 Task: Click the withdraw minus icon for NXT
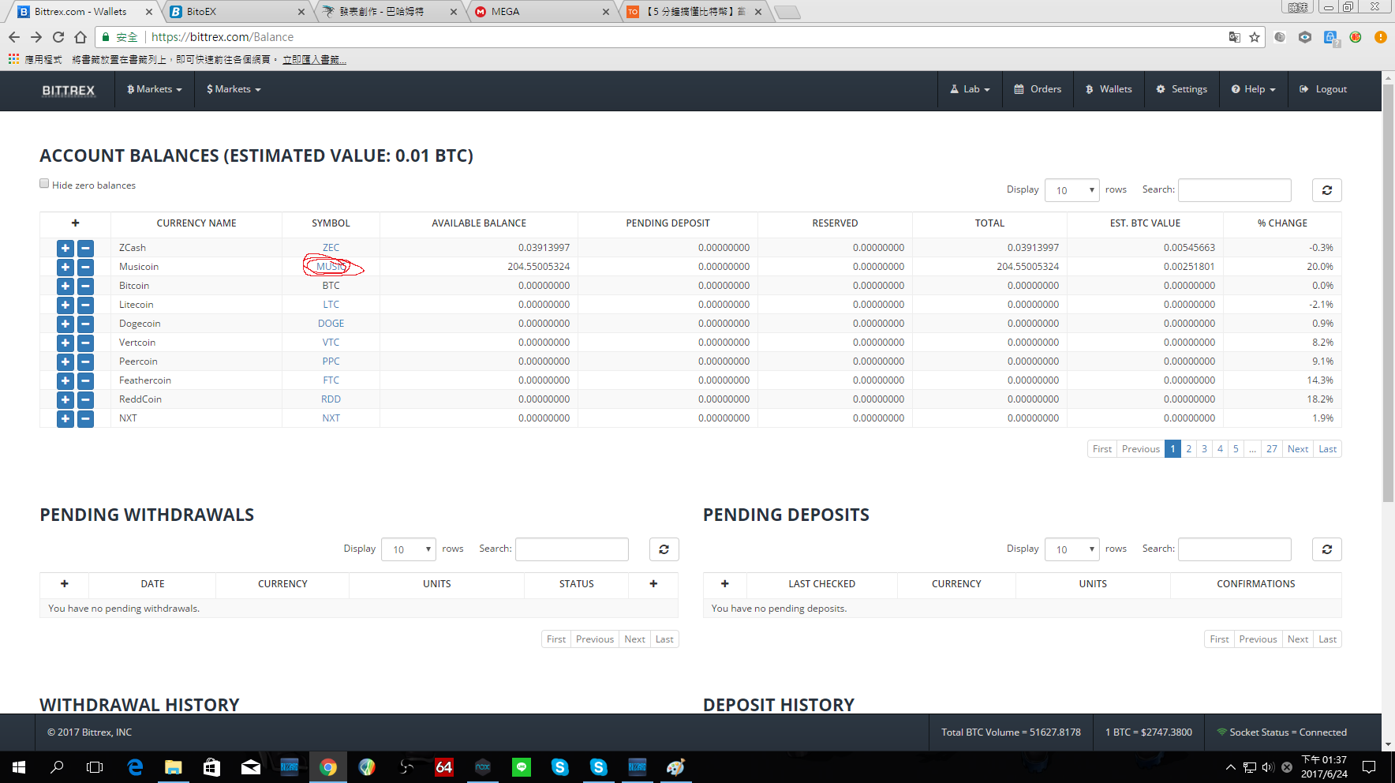tap(85, 418)
